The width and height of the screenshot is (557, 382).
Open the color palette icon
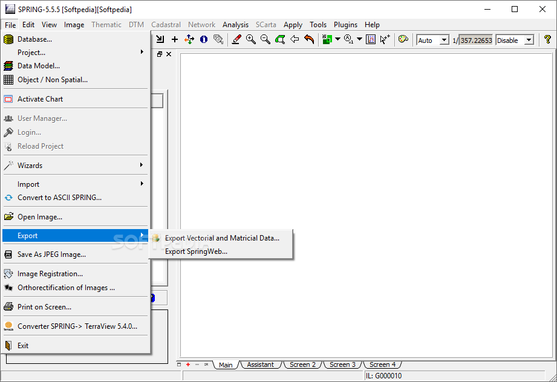[x=403, y=39]
